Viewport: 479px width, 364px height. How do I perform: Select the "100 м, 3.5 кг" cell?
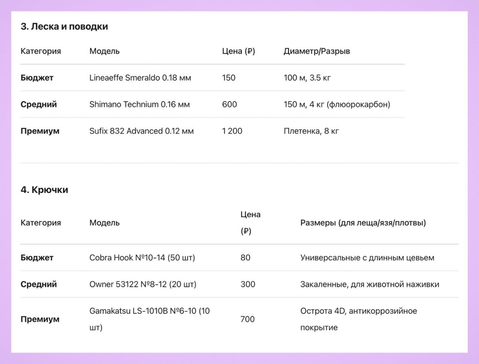(307, 78)
